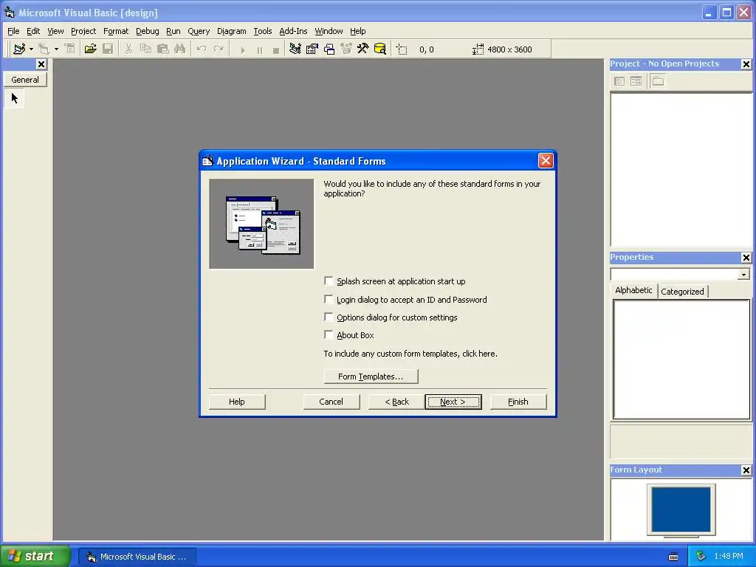
Task: Open the Properties Window toolbar icon
Action: click(x=312, y=49)
